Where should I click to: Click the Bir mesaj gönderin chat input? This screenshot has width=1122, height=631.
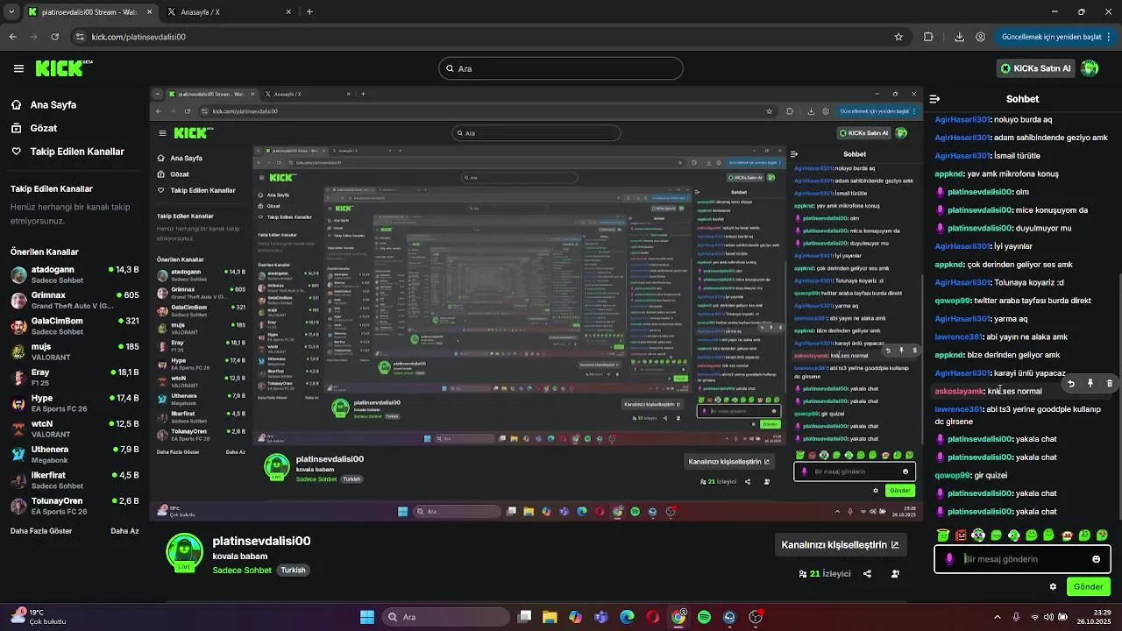coord(1022,559)
